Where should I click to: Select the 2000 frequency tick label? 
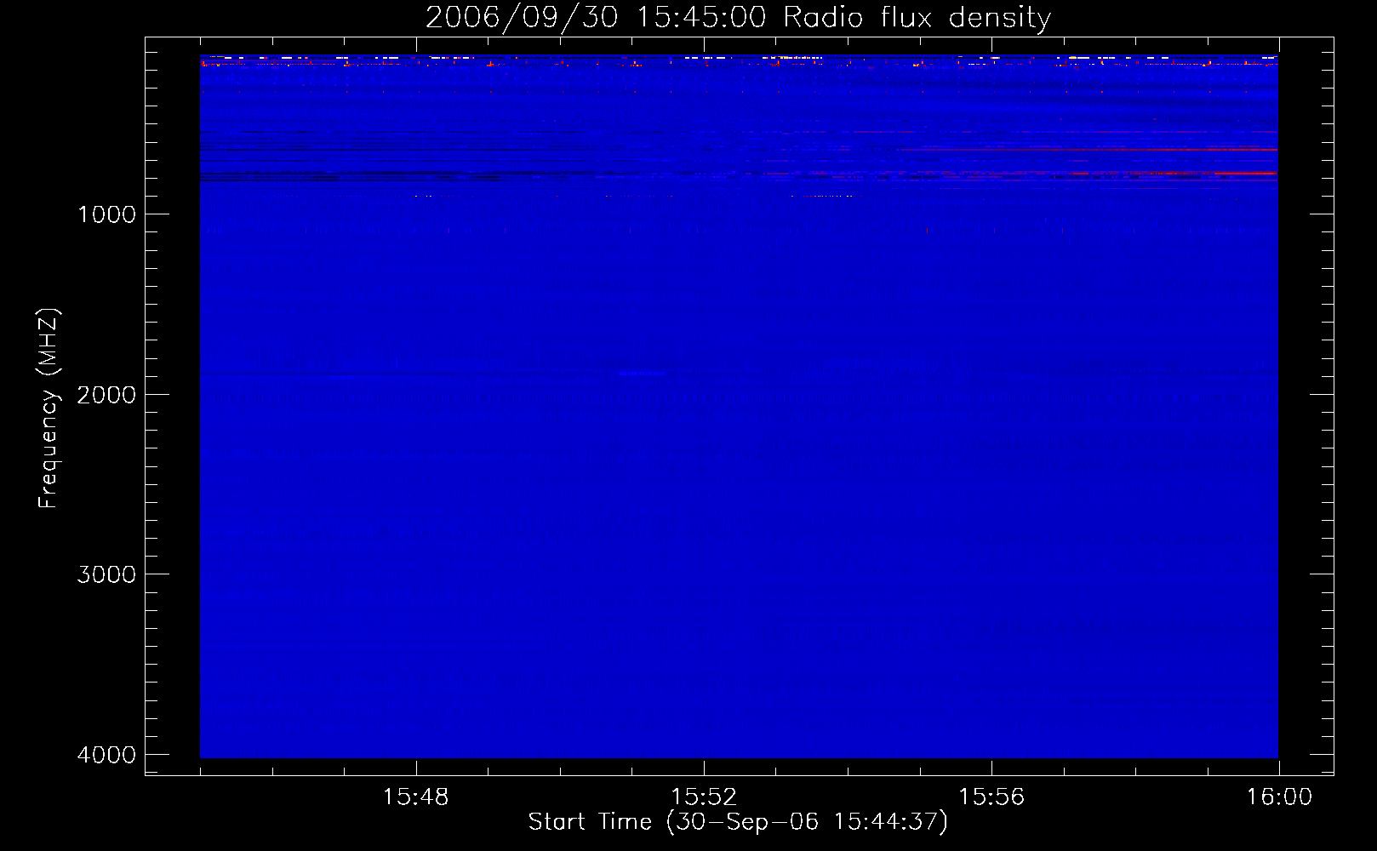[106, 394]
